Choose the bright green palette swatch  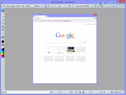2,53
